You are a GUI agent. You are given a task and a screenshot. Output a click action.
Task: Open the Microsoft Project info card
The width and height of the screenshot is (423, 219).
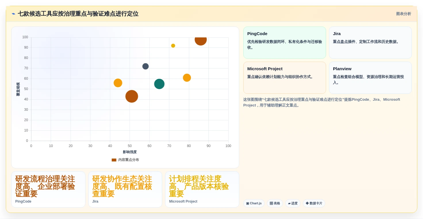(x=284, y=78)
